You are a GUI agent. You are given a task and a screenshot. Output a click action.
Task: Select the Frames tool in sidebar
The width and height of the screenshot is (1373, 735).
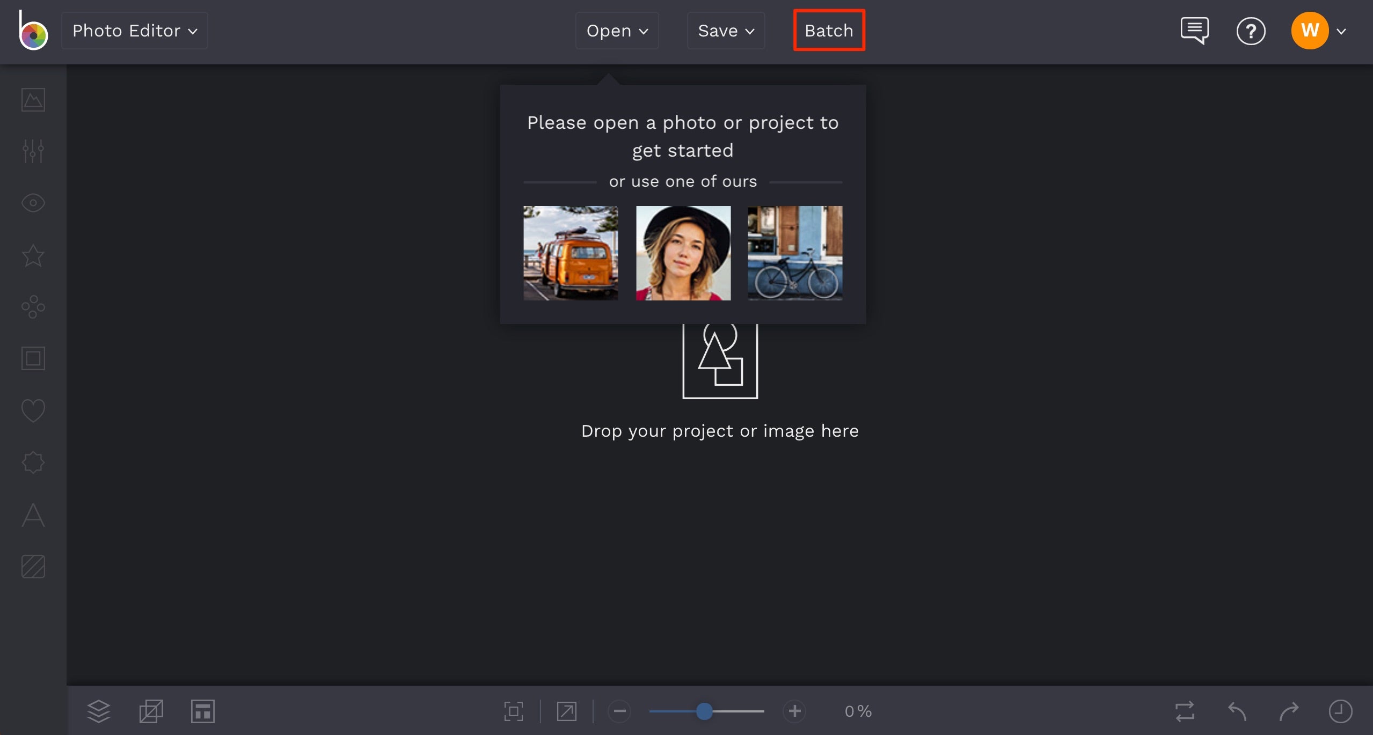tap(32, 358)
